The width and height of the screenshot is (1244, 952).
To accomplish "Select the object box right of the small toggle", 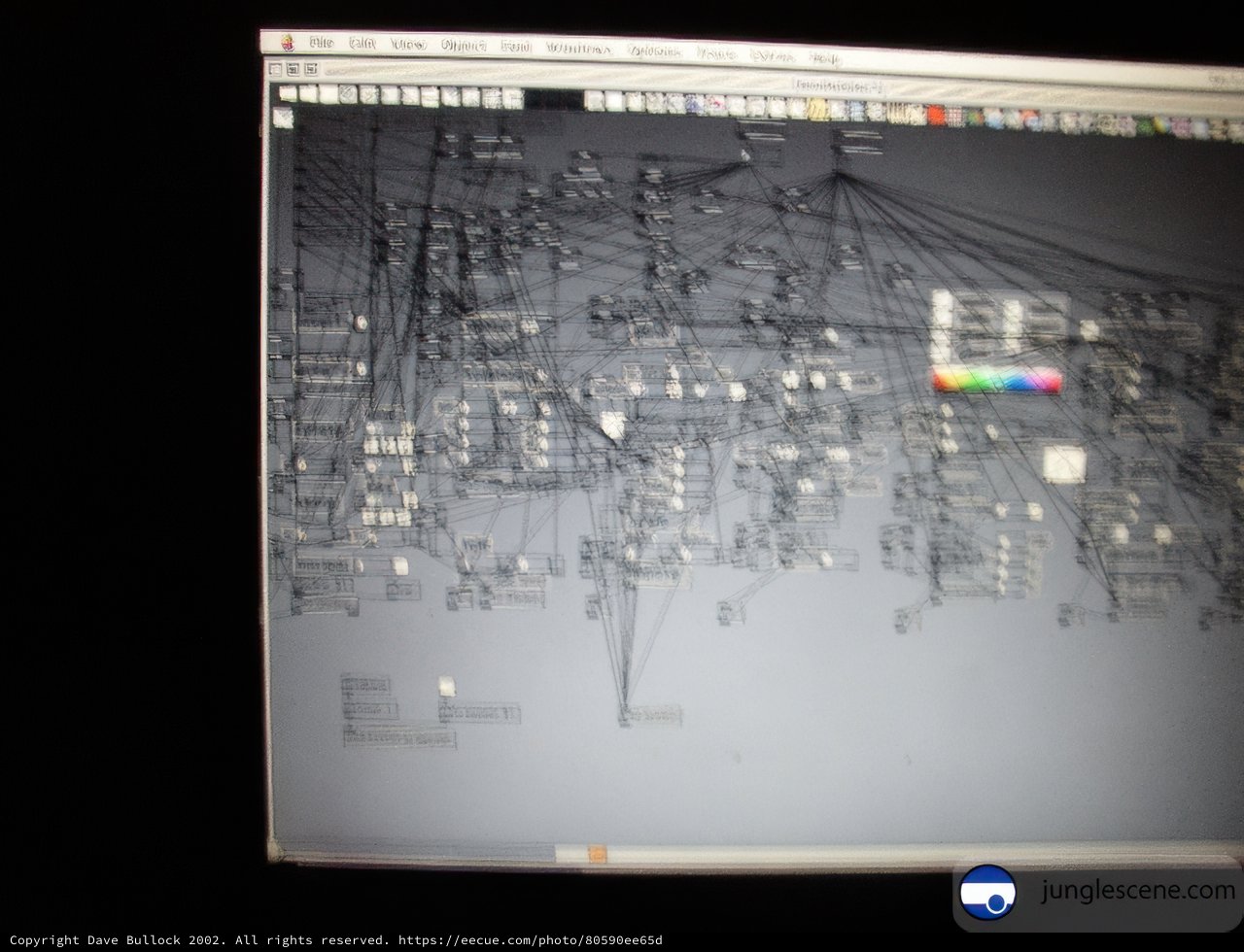I will [479, 714].
